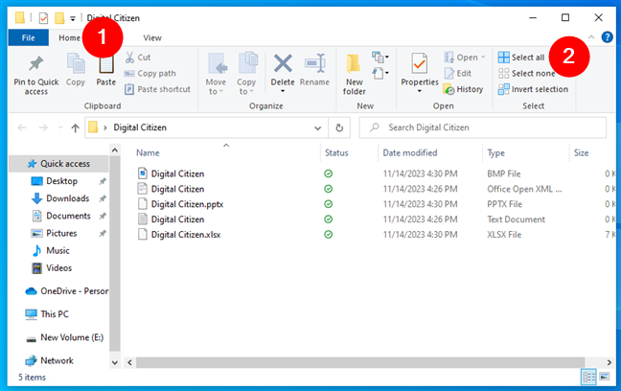Click the Properties icon in the title bar
Image resolution: width=621 pixels, height=391 pixels.
43,18
